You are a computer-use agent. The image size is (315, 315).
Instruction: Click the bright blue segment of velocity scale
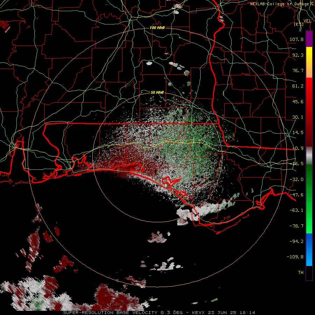point(309,250)
